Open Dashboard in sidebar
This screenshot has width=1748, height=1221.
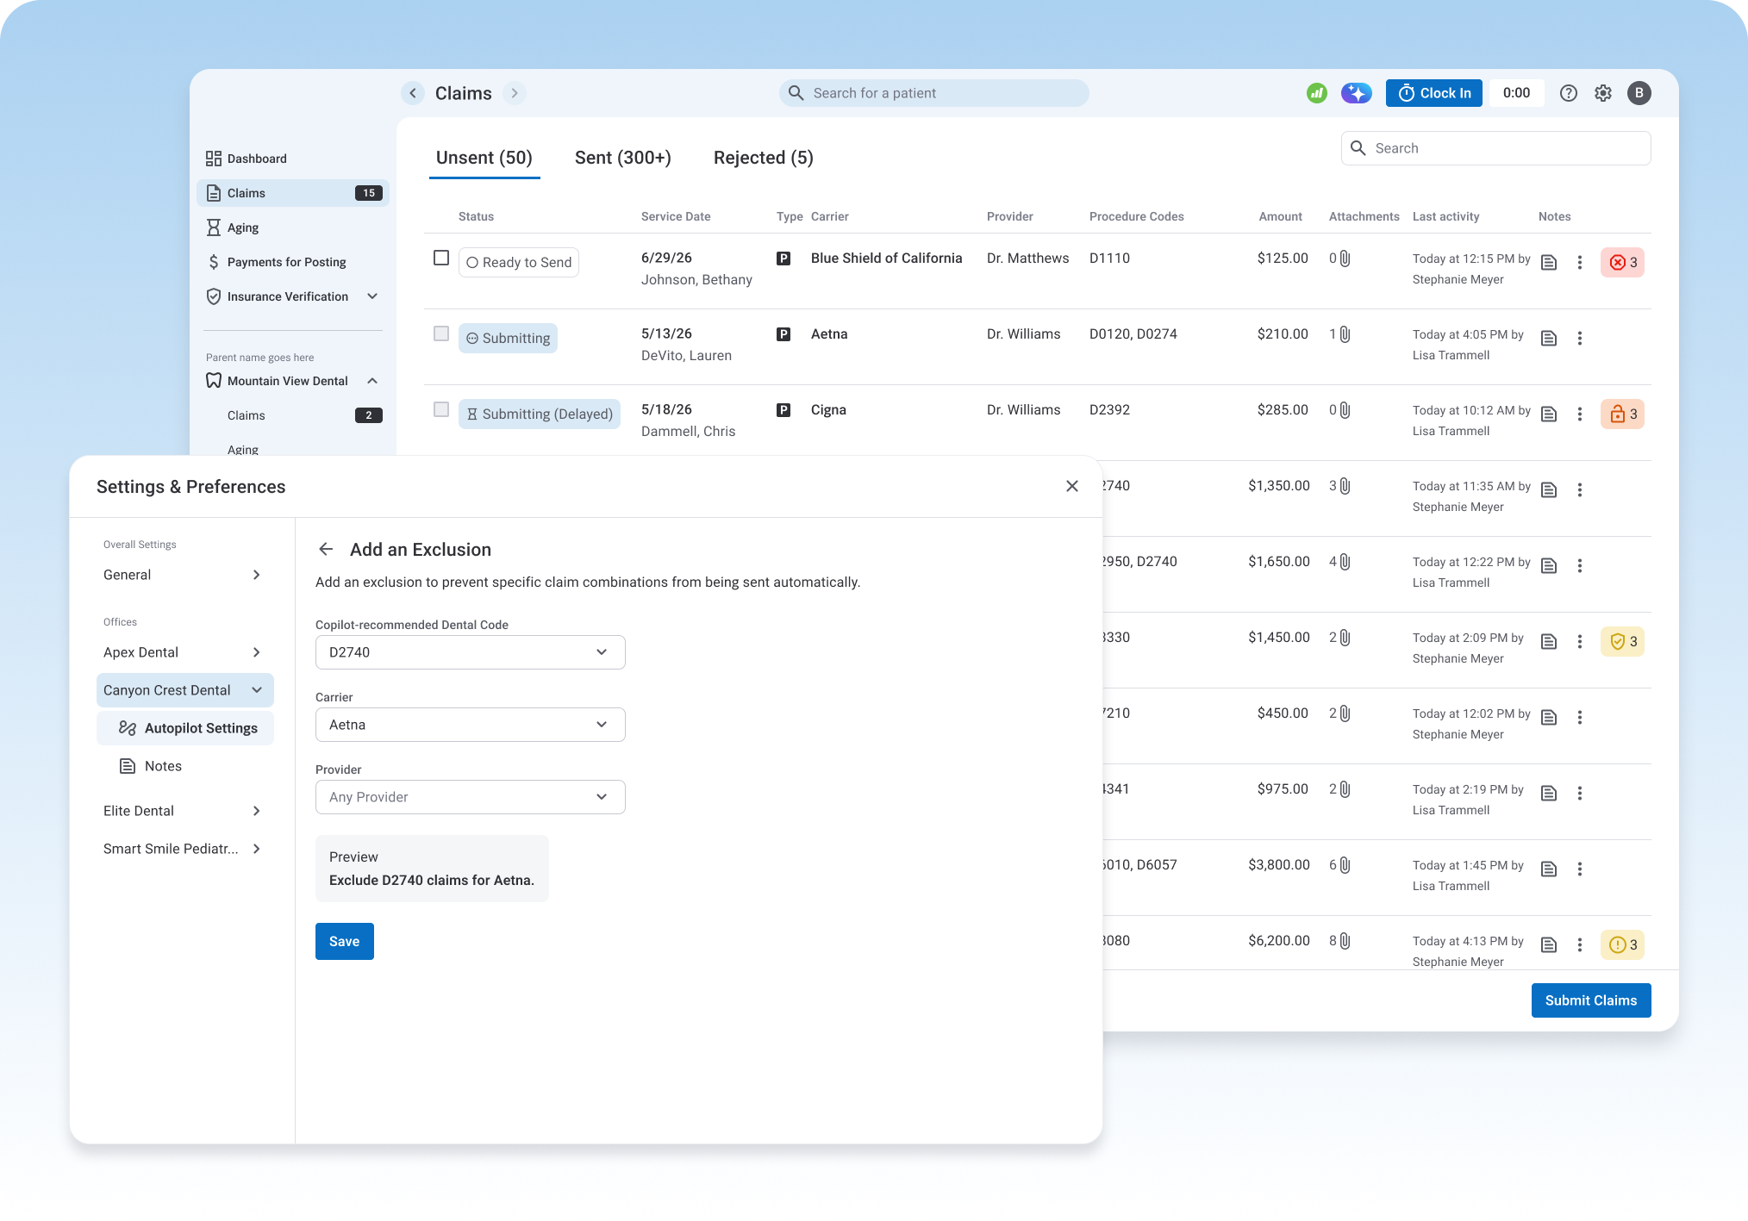point(293,159)
